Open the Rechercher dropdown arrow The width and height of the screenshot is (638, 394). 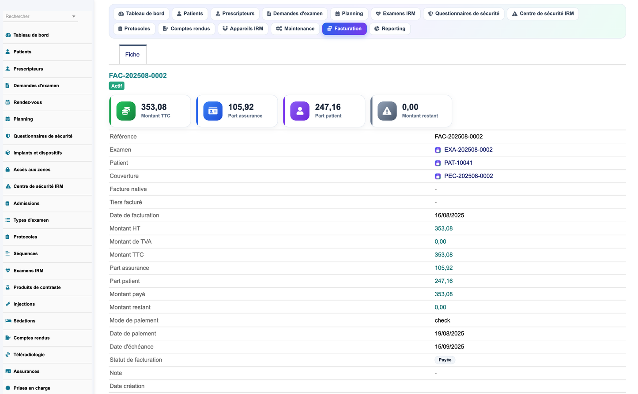point(74,16)
